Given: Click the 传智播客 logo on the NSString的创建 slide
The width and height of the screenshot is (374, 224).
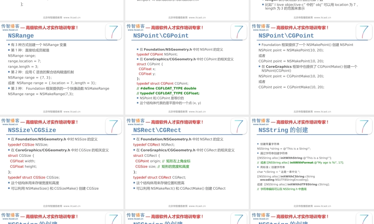Looking at the screenshot, I should tap(261, 122).
